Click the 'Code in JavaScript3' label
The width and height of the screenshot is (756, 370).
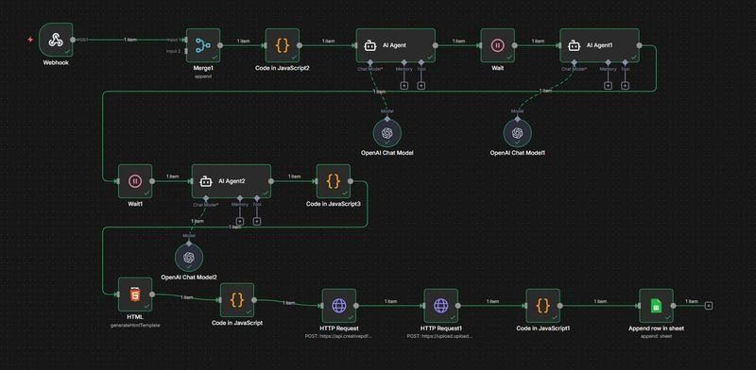[334, 204]
